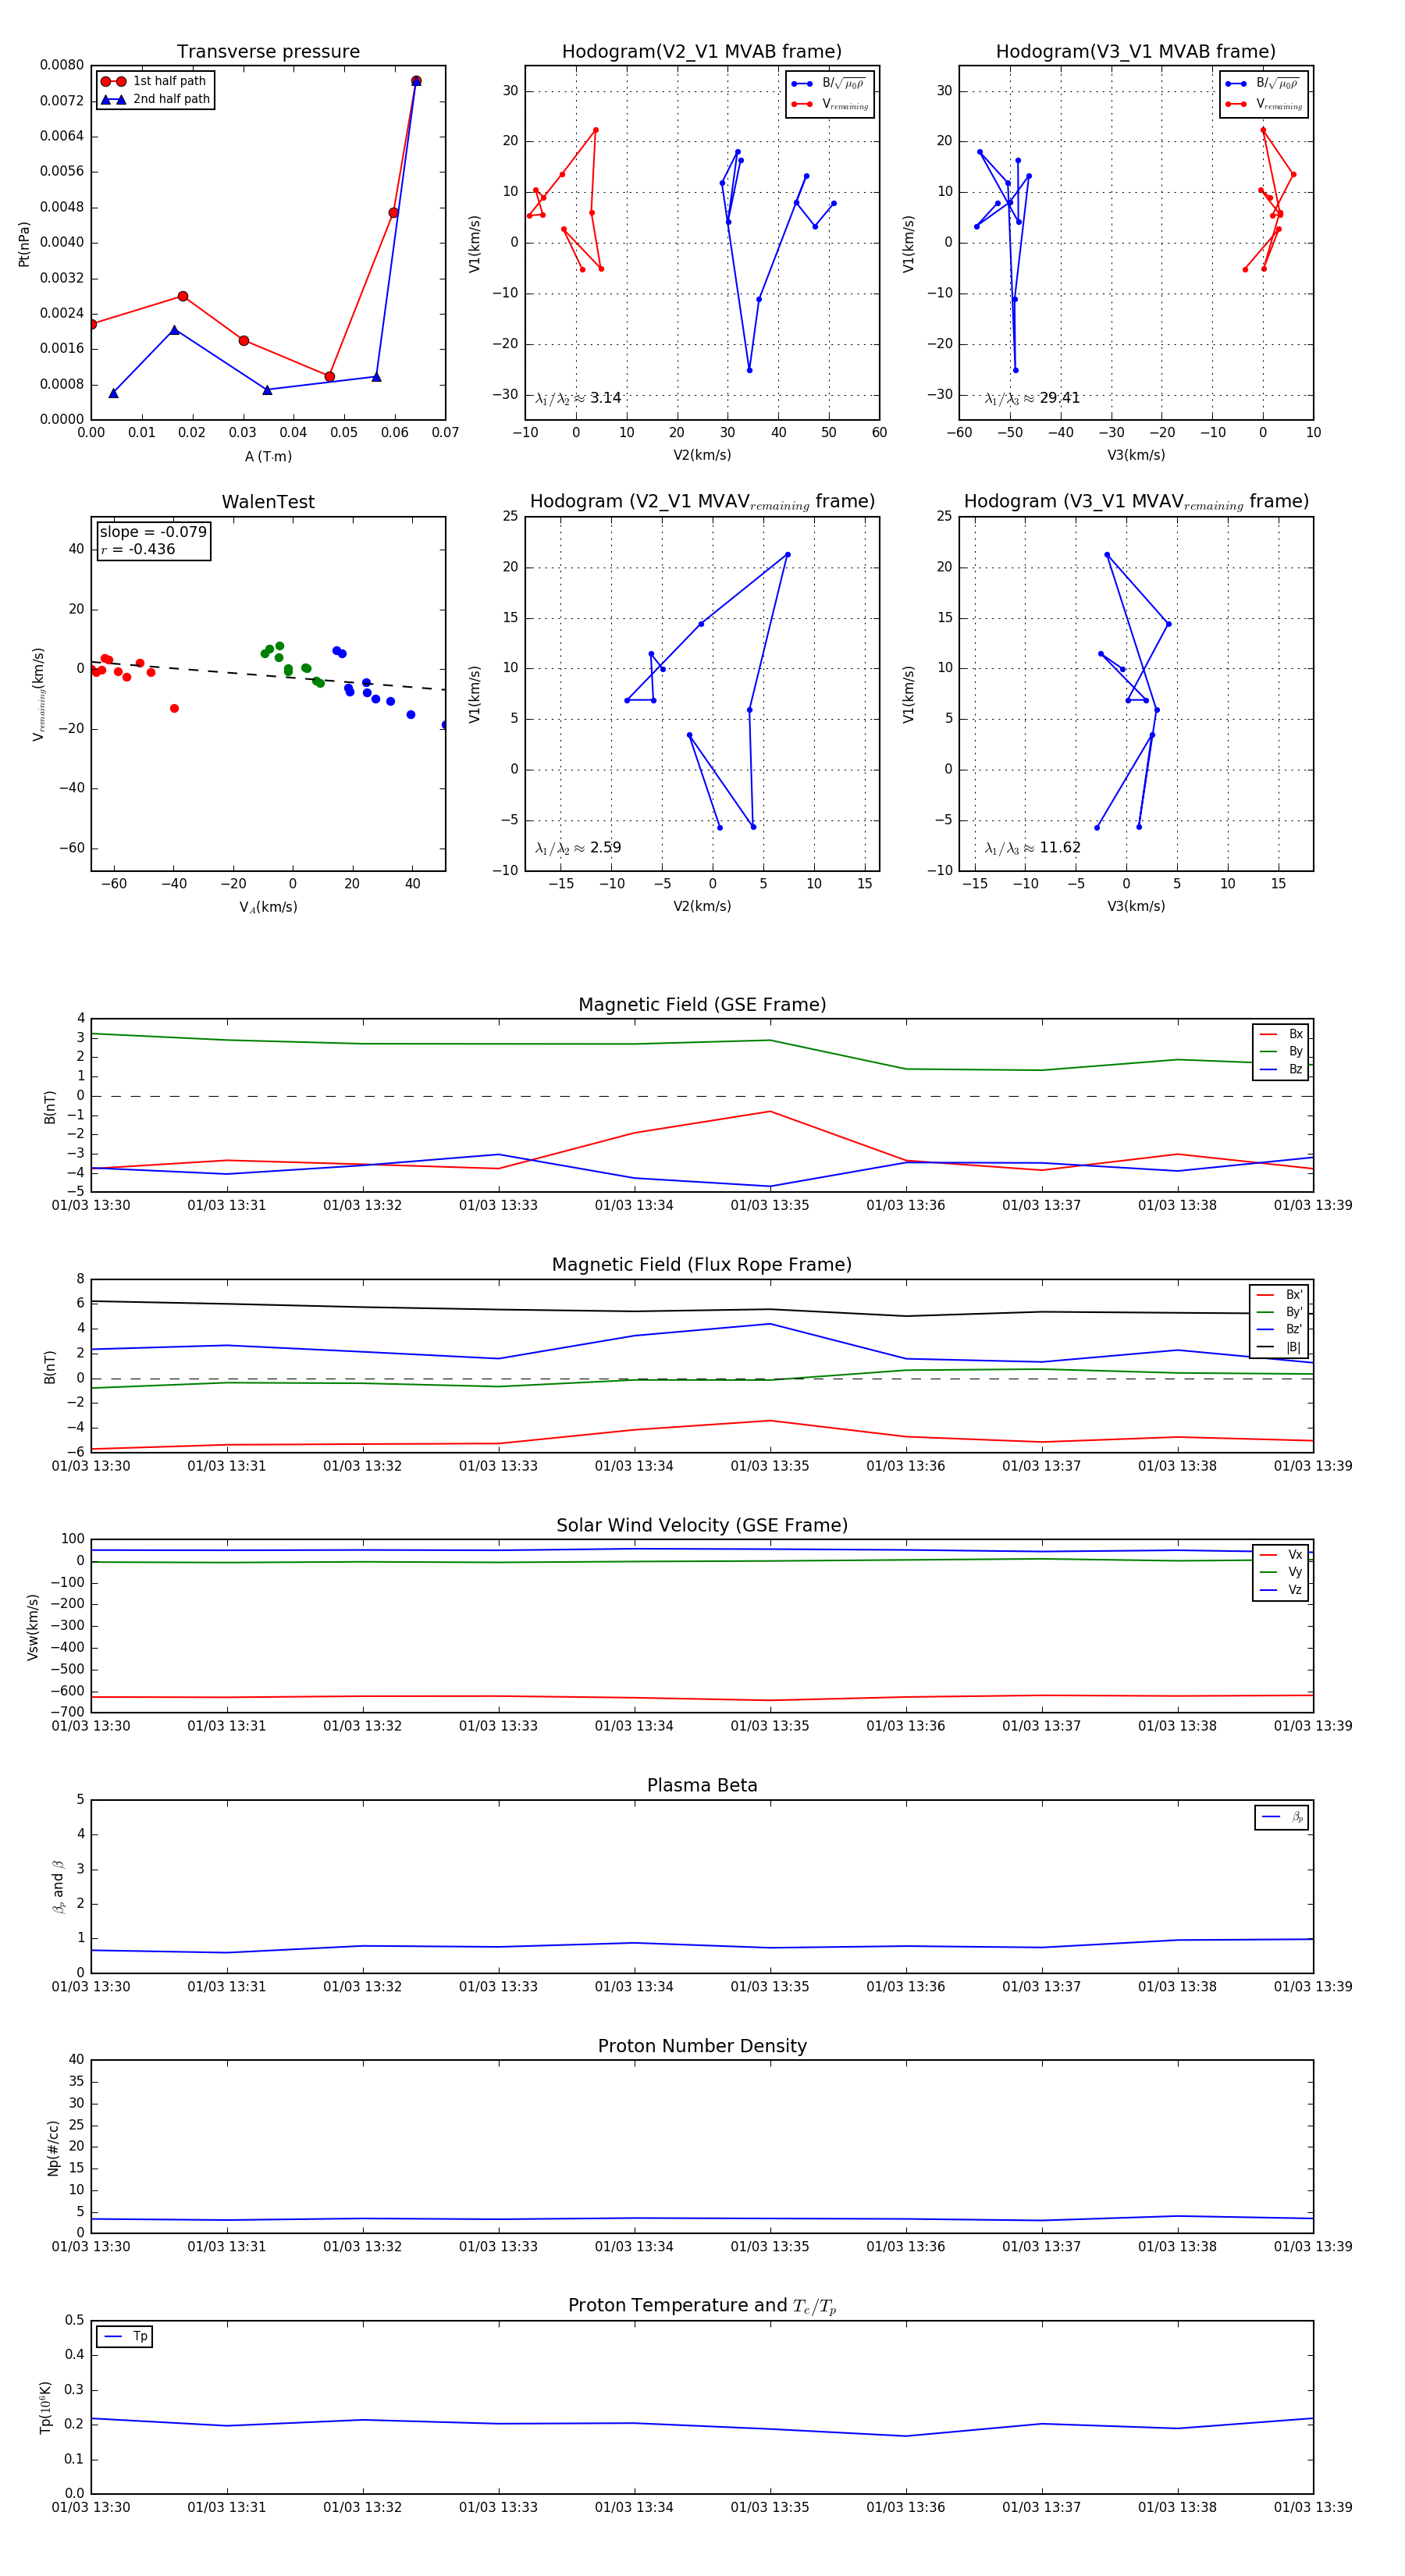The image size is (1405, 2576).
Task: Select the "|B|" legend entry in Flux Rope plot
Action: [x=1279, y=1347]
